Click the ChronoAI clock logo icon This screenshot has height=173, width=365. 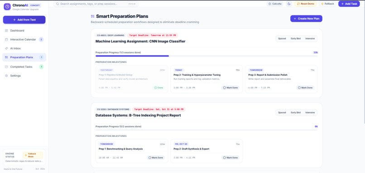click(x=7, y=7)
